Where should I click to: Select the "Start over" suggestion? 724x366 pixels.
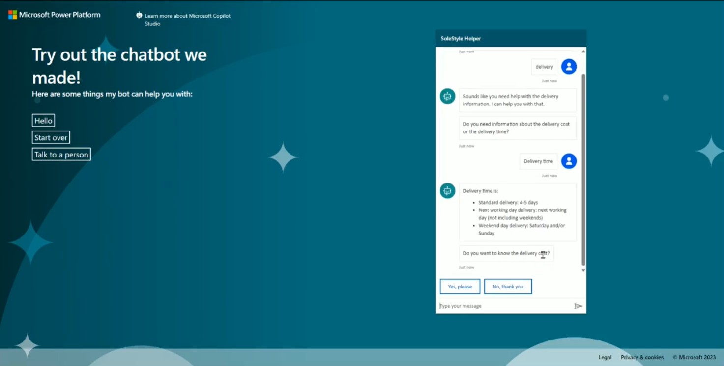[51, 137]
